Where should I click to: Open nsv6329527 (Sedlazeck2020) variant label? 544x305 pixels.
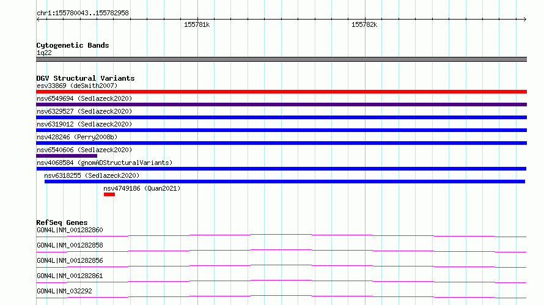[84, 111]
